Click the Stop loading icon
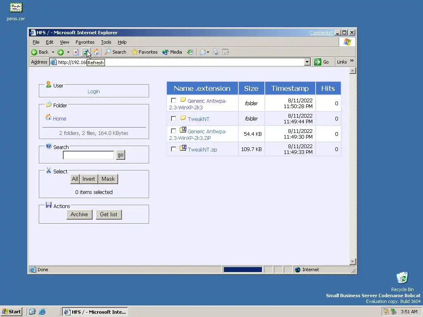Viewport: 423px width, 317px height. point(76,52)
